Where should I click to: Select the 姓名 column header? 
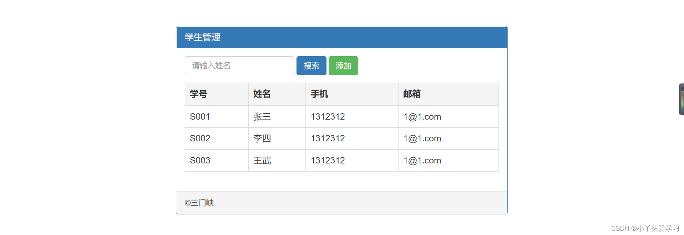(x=277, y=94)
